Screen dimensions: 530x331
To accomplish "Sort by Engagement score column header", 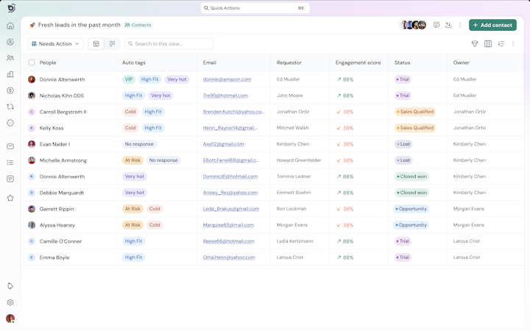I will [358, 63].
